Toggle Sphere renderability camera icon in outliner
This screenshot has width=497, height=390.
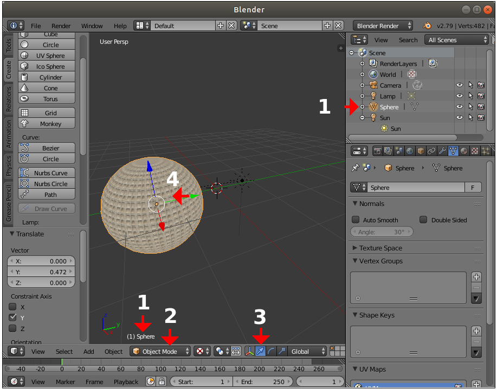pyautogui.click(x=481, y=107)
